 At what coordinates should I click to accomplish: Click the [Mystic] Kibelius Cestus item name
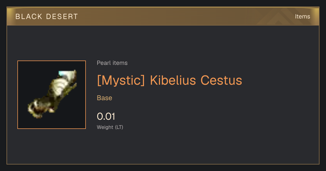click(x=170, y=80)
